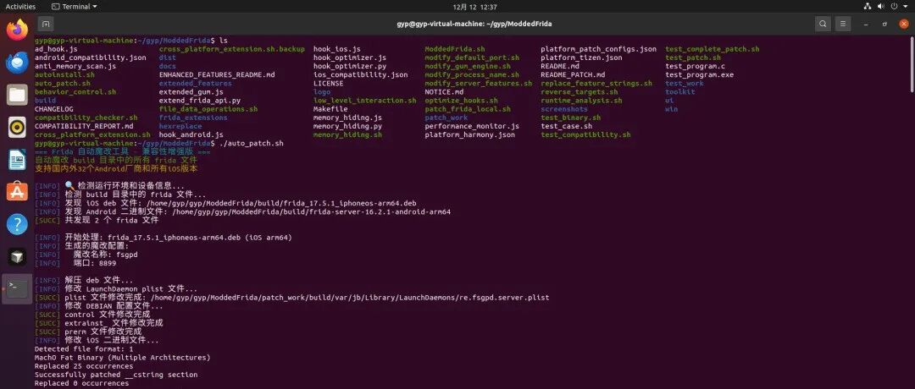Click ENHANCED_FEATURES_README.md file name

click(217, 74)
